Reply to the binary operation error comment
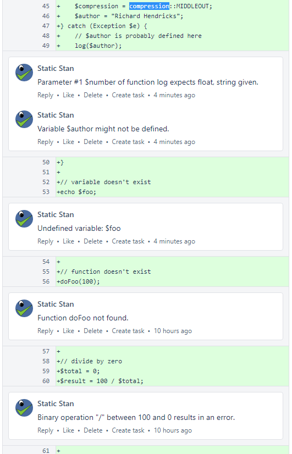Viewport: 292px width, 454px height. point(45,430)
